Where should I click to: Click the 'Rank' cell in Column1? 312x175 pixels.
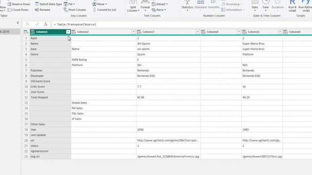50,38
